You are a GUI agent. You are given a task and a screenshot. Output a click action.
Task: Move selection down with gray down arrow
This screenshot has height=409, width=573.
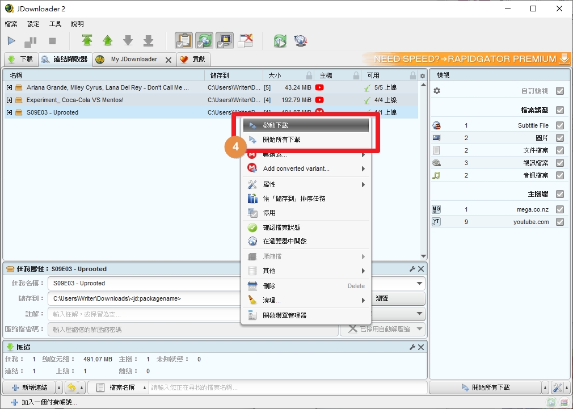pos(128,40)
